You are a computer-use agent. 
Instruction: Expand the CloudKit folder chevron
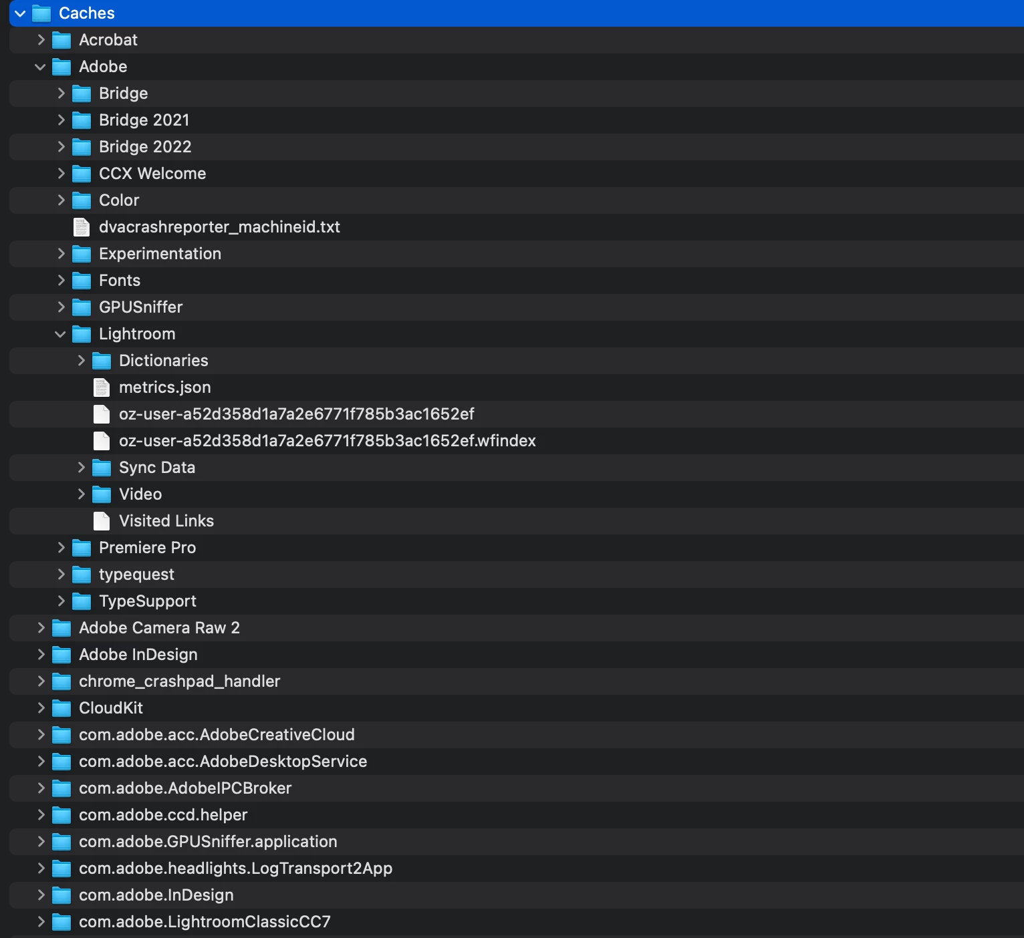coord(41,708)
